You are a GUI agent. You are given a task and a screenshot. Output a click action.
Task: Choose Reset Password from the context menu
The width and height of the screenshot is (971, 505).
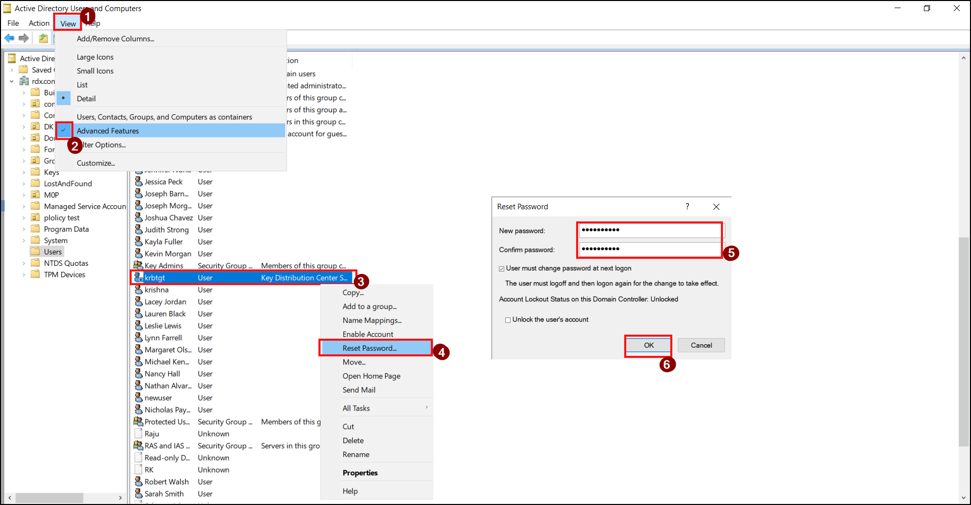click(x=369, y=348)
